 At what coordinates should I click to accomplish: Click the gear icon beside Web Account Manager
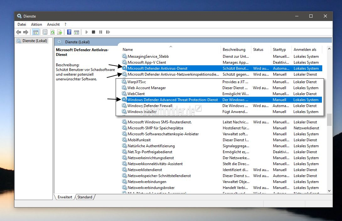click(x=124, y=88)
